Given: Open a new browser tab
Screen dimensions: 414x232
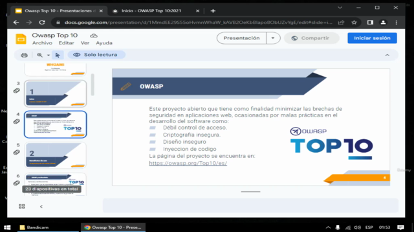Looking at the screenshot, I should pos(213,11).
